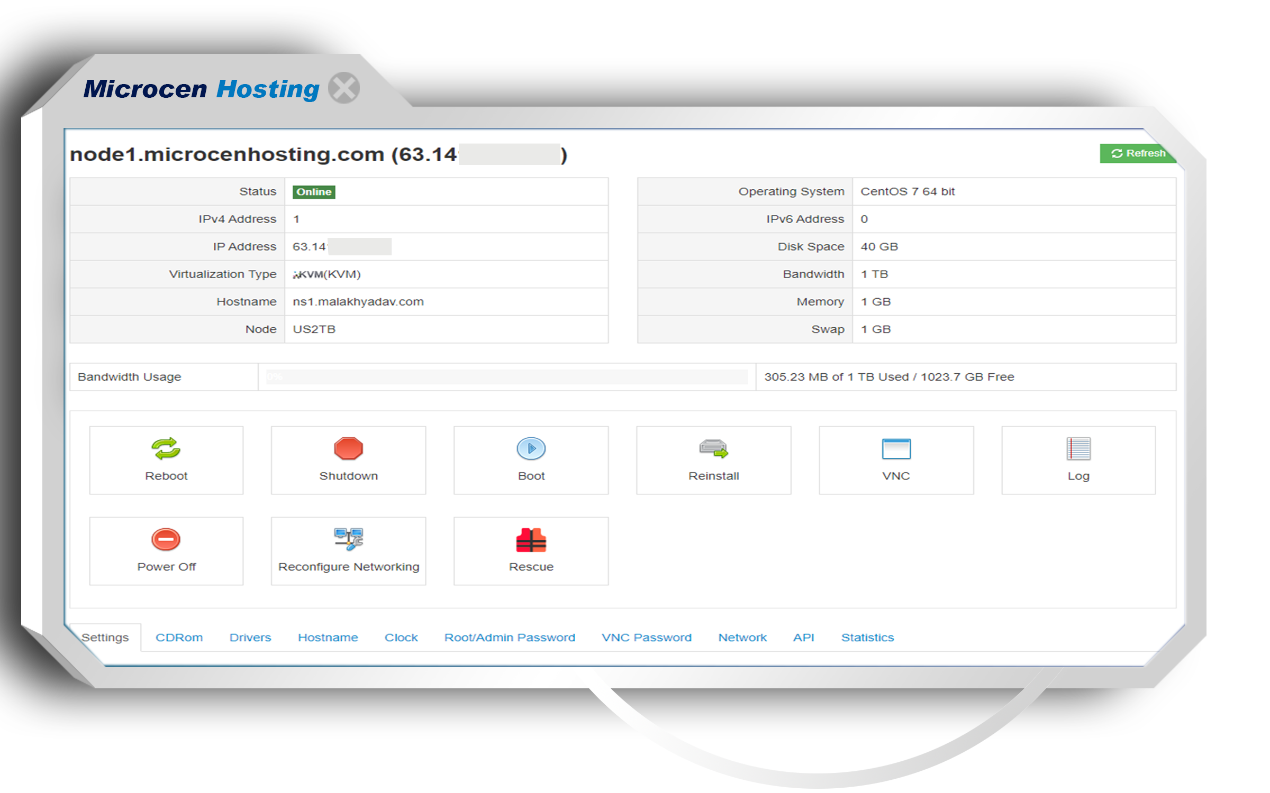The width and height of the screenshot is (1270, 793).
Task: Click the Power Off label text
Action: click(x=166, y=567)
